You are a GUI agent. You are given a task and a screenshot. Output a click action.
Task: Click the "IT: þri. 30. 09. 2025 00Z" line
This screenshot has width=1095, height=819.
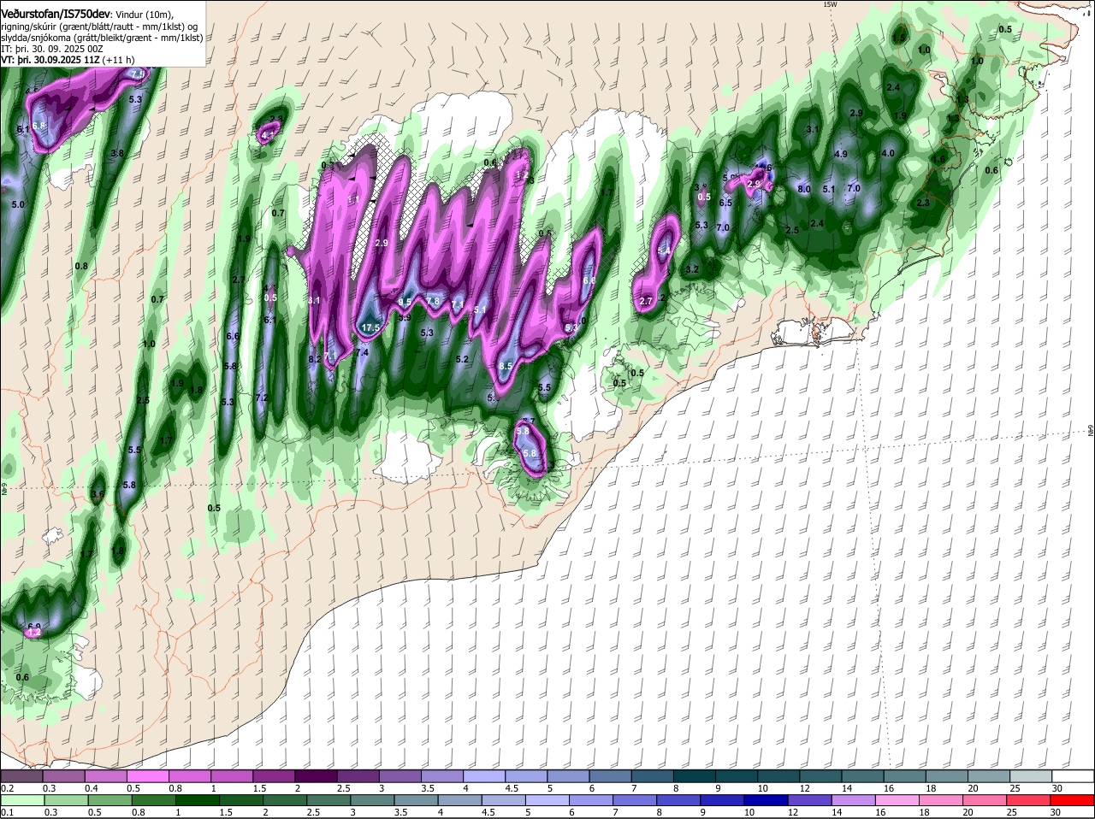(52, 50)
